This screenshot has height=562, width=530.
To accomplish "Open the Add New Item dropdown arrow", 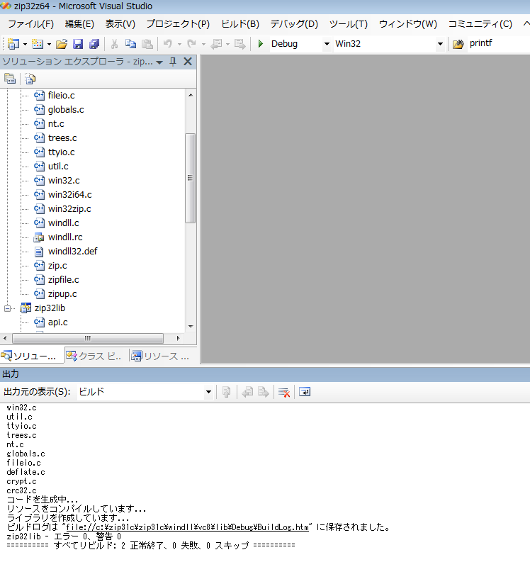I will (49, 44).
